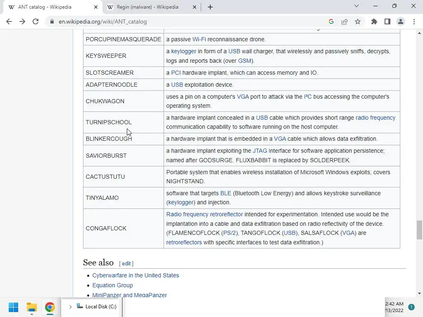Expand the Local Disk (C:) chevron
423x317 pixels.
pyautogui.click(x=70, y=307)
